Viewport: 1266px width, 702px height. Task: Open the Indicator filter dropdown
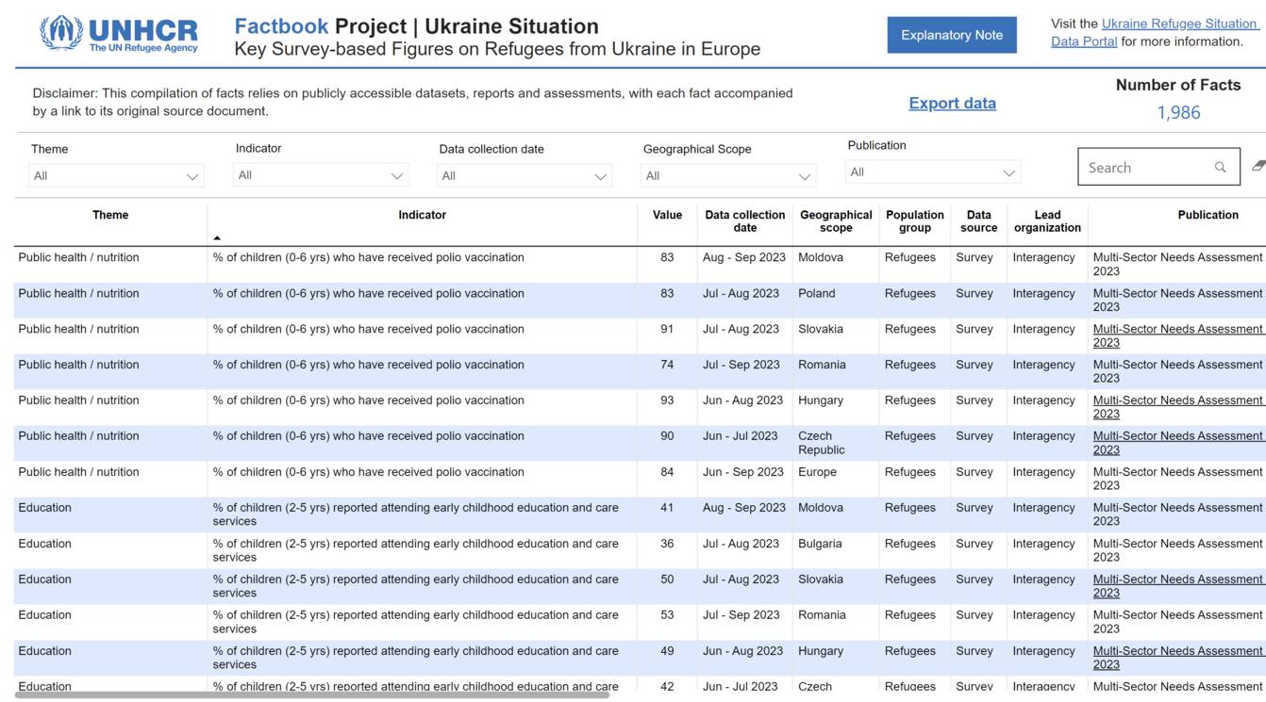pyautogui.click(x=321, y=174)
